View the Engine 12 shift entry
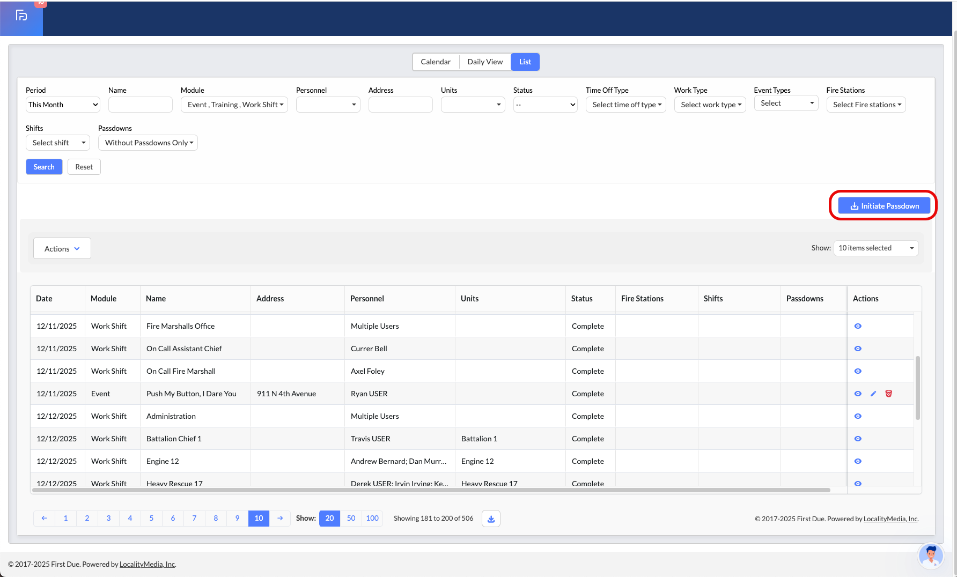957x577 pixels. click(858, 461)
